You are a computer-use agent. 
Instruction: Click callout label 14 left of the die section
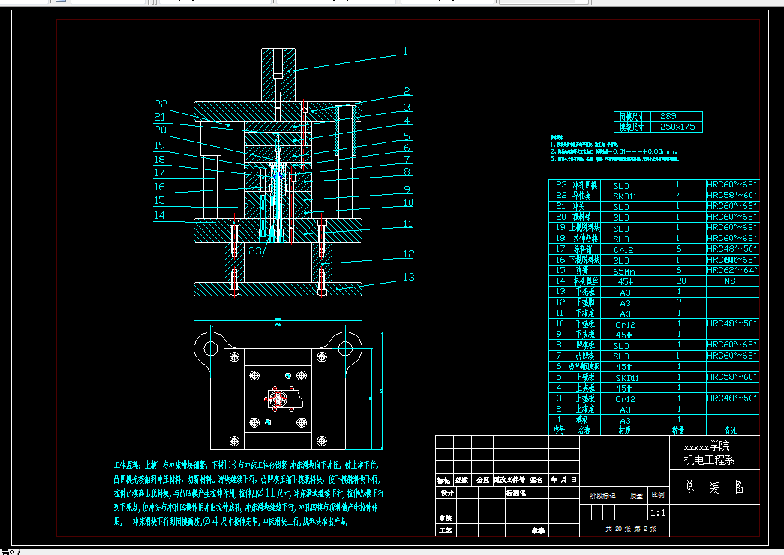click(159, 215)
